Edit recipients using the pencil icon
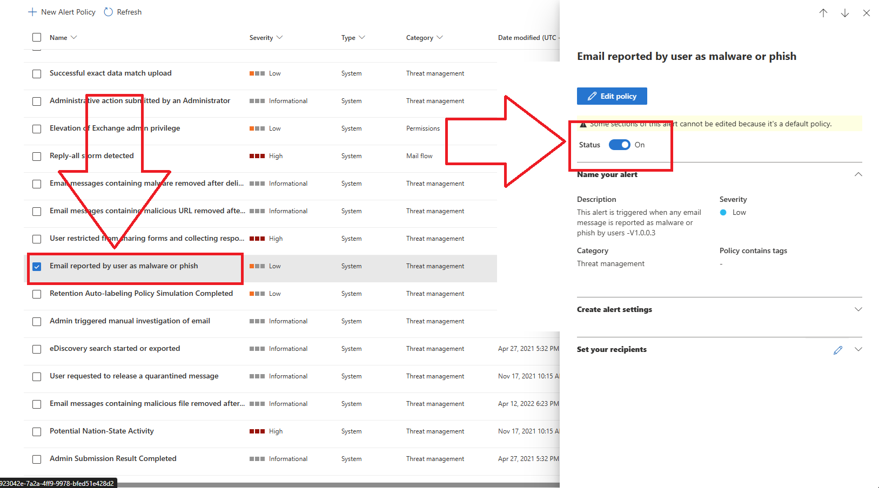879x488 pixels. point(838,350)
